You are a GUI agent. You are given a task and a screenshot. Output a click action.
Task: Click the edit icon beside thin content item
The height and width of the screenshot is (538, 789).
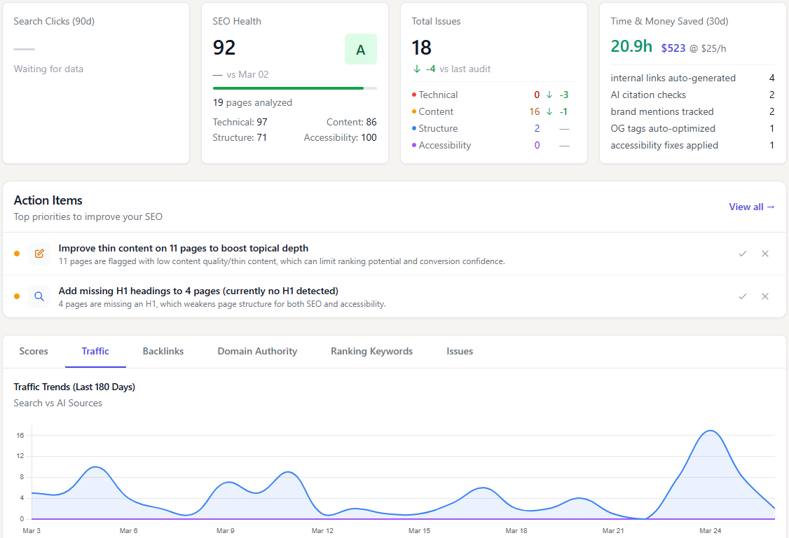click(x=39, y=254)
